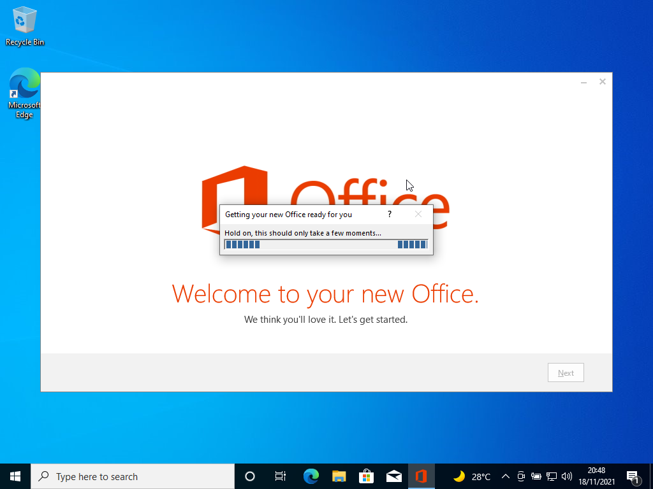
Task: Open Microsoft Store from the taskbar
Action: click(x=366, y=476)
